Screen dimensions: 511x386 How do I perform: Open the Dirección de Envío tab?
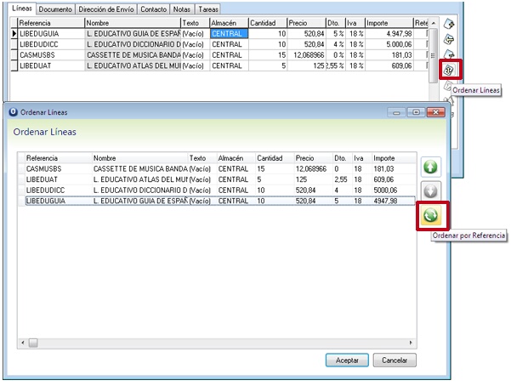click(x=105, y=9)
